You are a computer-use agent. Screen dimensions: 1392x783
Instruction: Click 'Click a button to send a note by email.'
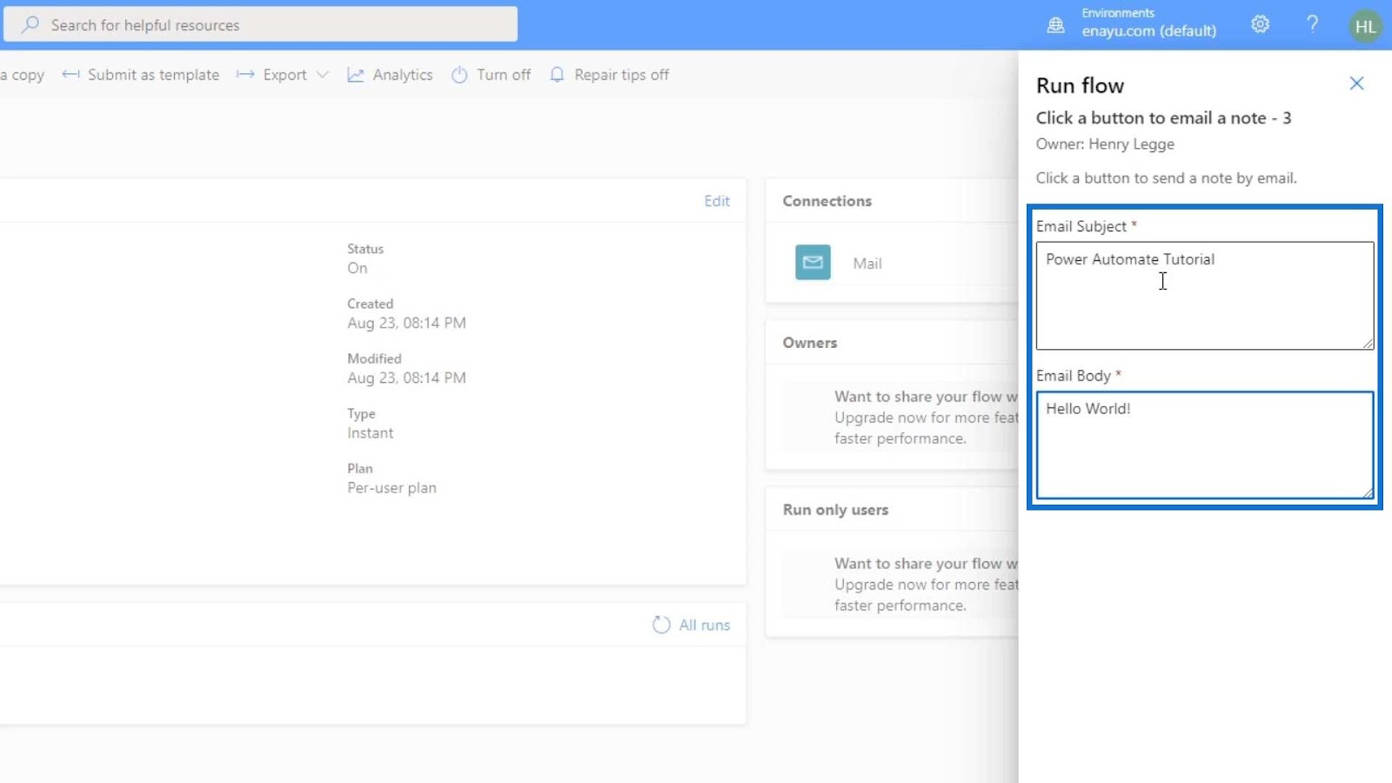[x=1166, y=178]
